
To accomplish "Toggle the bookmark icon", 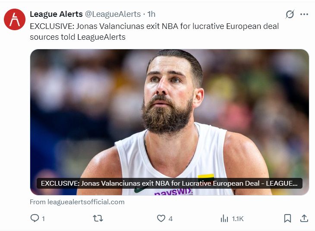I will (287, 218).
